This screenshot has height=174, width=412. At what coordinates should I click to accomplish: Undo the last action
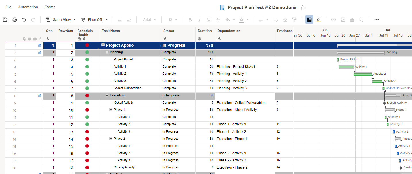pyautogui.click(x=24, y=20)
